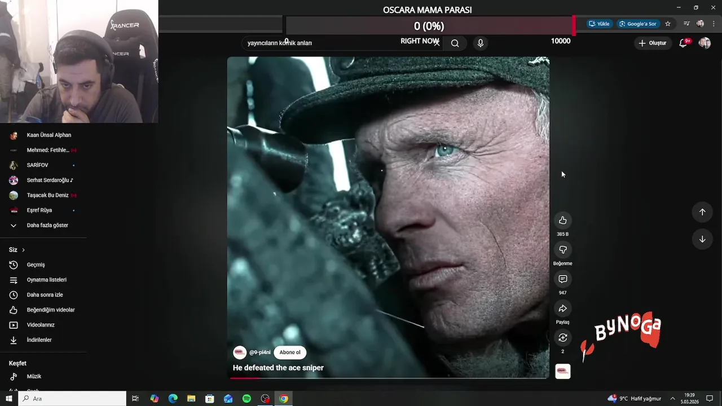Click the Videolarınız play-box icon
The image size is (722, 406).
pyautogui.click(x=14, y=325)
